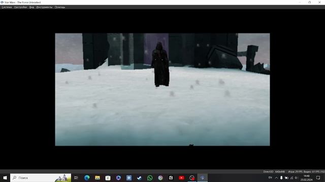Open the Microsoft Store taskbar icon
This screenshot has height=182, width=325.
(x=108, y=177)
